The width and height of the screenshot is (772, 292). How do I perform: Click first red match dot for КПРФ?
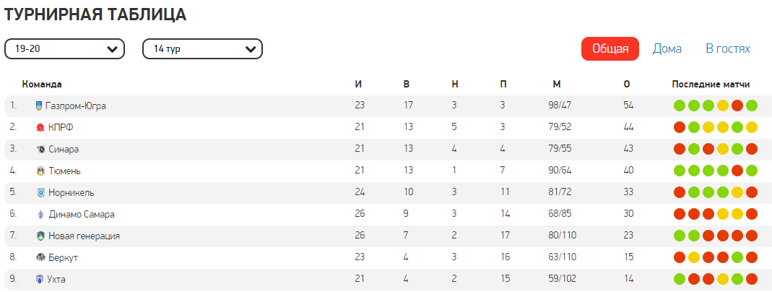[x=680, y=128]
